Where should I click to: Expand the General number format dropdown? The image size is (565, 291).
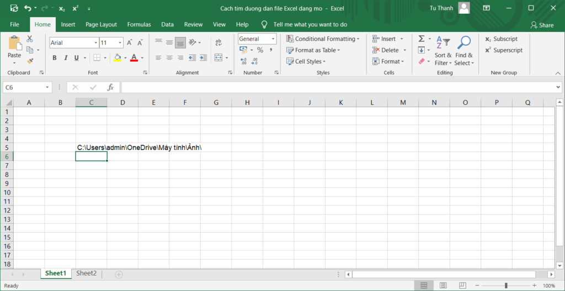273,39
